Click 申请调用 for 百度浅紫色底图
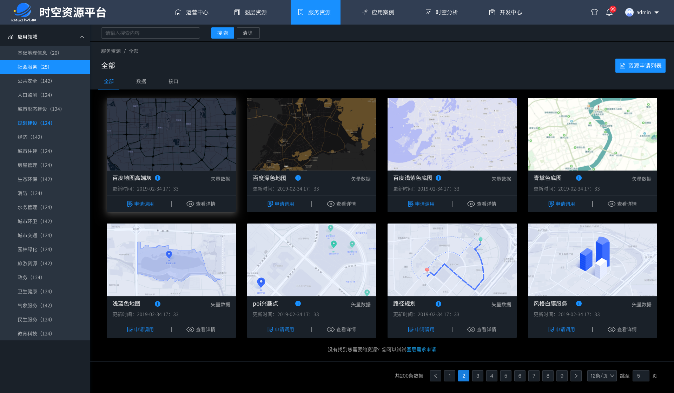The image size is (674, 393). [x=421, y=204]
